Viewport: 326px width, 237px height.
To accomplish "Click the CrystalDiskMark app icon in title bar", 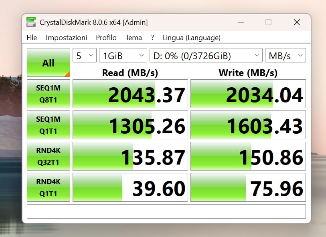I will tap(31, 22).
